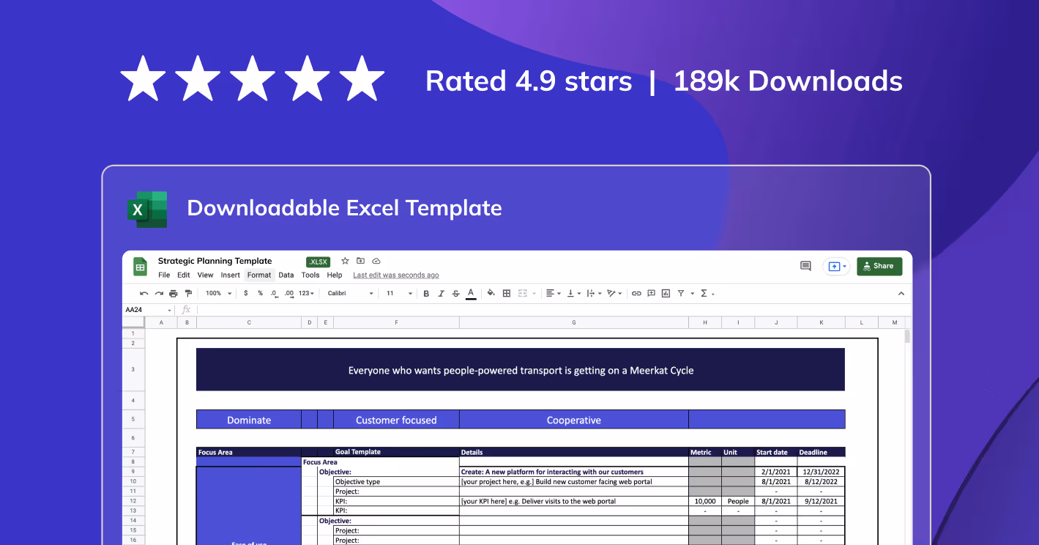Viewport: 1039px width, 545px height.
Task: Open more number formats 123 dropdown
Action: (x=306, y=293)
